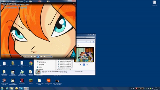Open the Scary Movie 2 DVDR desktop item
Screen dimensions: 160x90
[x=57, y=82]
